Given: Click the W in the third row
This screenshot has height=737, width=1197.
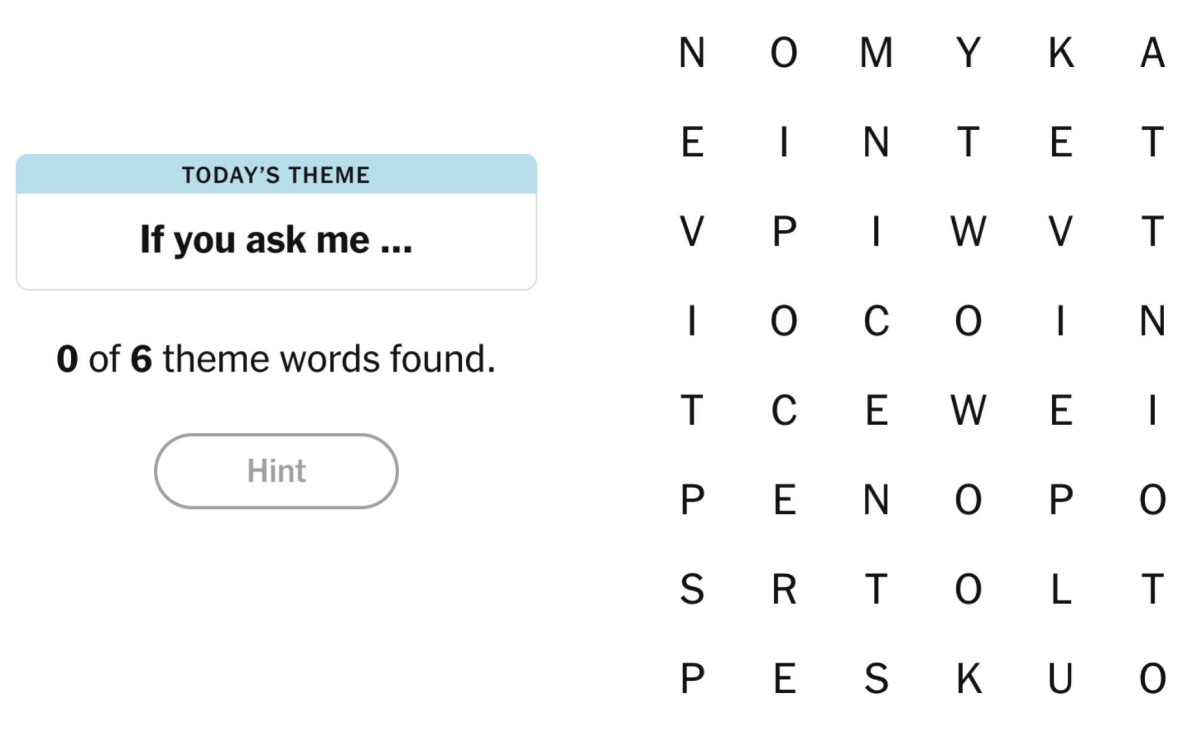Looking at the screenshot, I should [970, 233].
